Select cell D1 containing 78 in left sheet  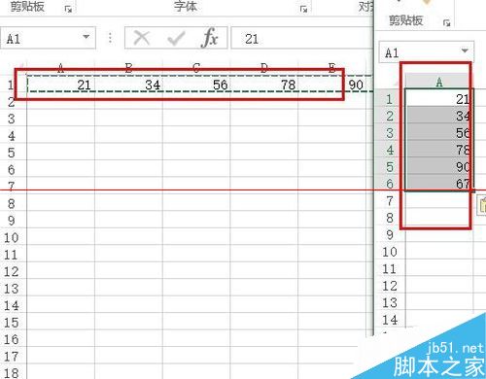point(264,85)
